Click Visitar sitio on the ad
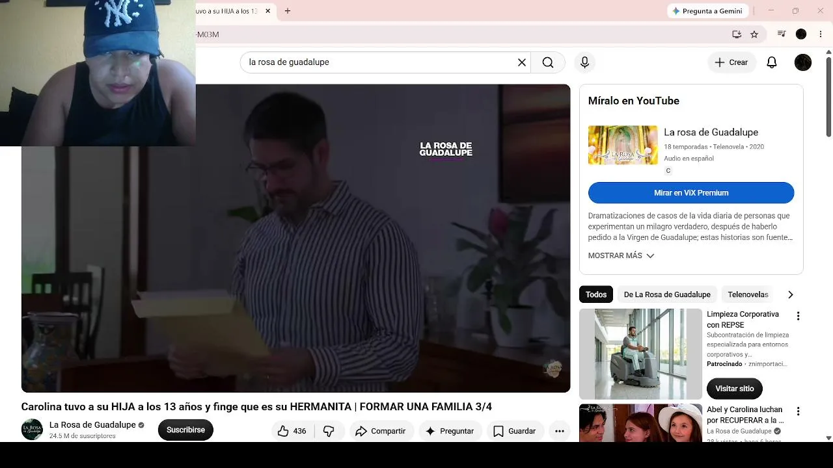Viewport: 833px width, 468px height. [735, 389]
